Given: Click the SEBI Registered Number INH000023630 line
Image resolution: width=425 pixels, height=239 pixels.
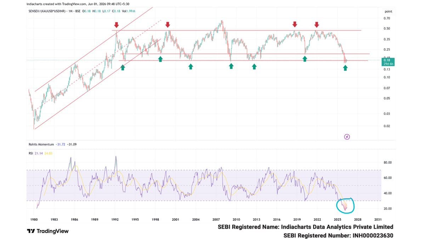Looking at the screenshot, I should (338, 235).
